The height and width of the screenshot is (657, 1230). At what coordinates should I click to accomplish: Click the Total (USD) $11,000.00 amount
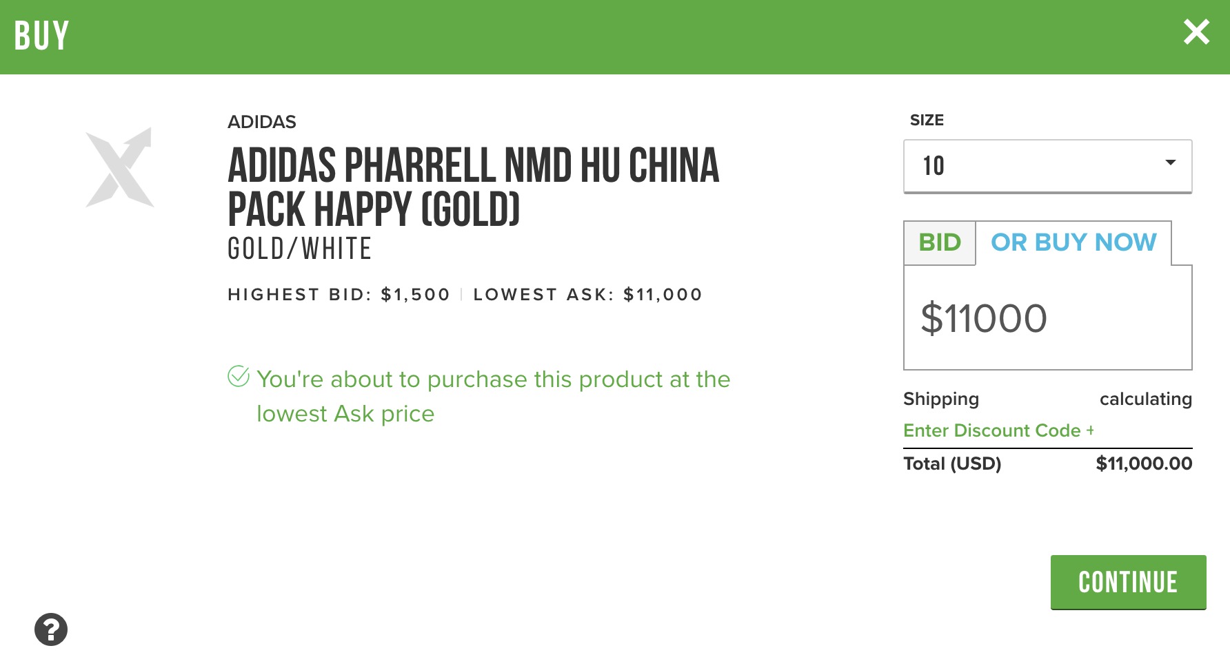pos(1144,463)
